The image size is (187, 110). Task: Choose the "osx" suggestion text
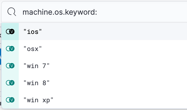point(33,49)
